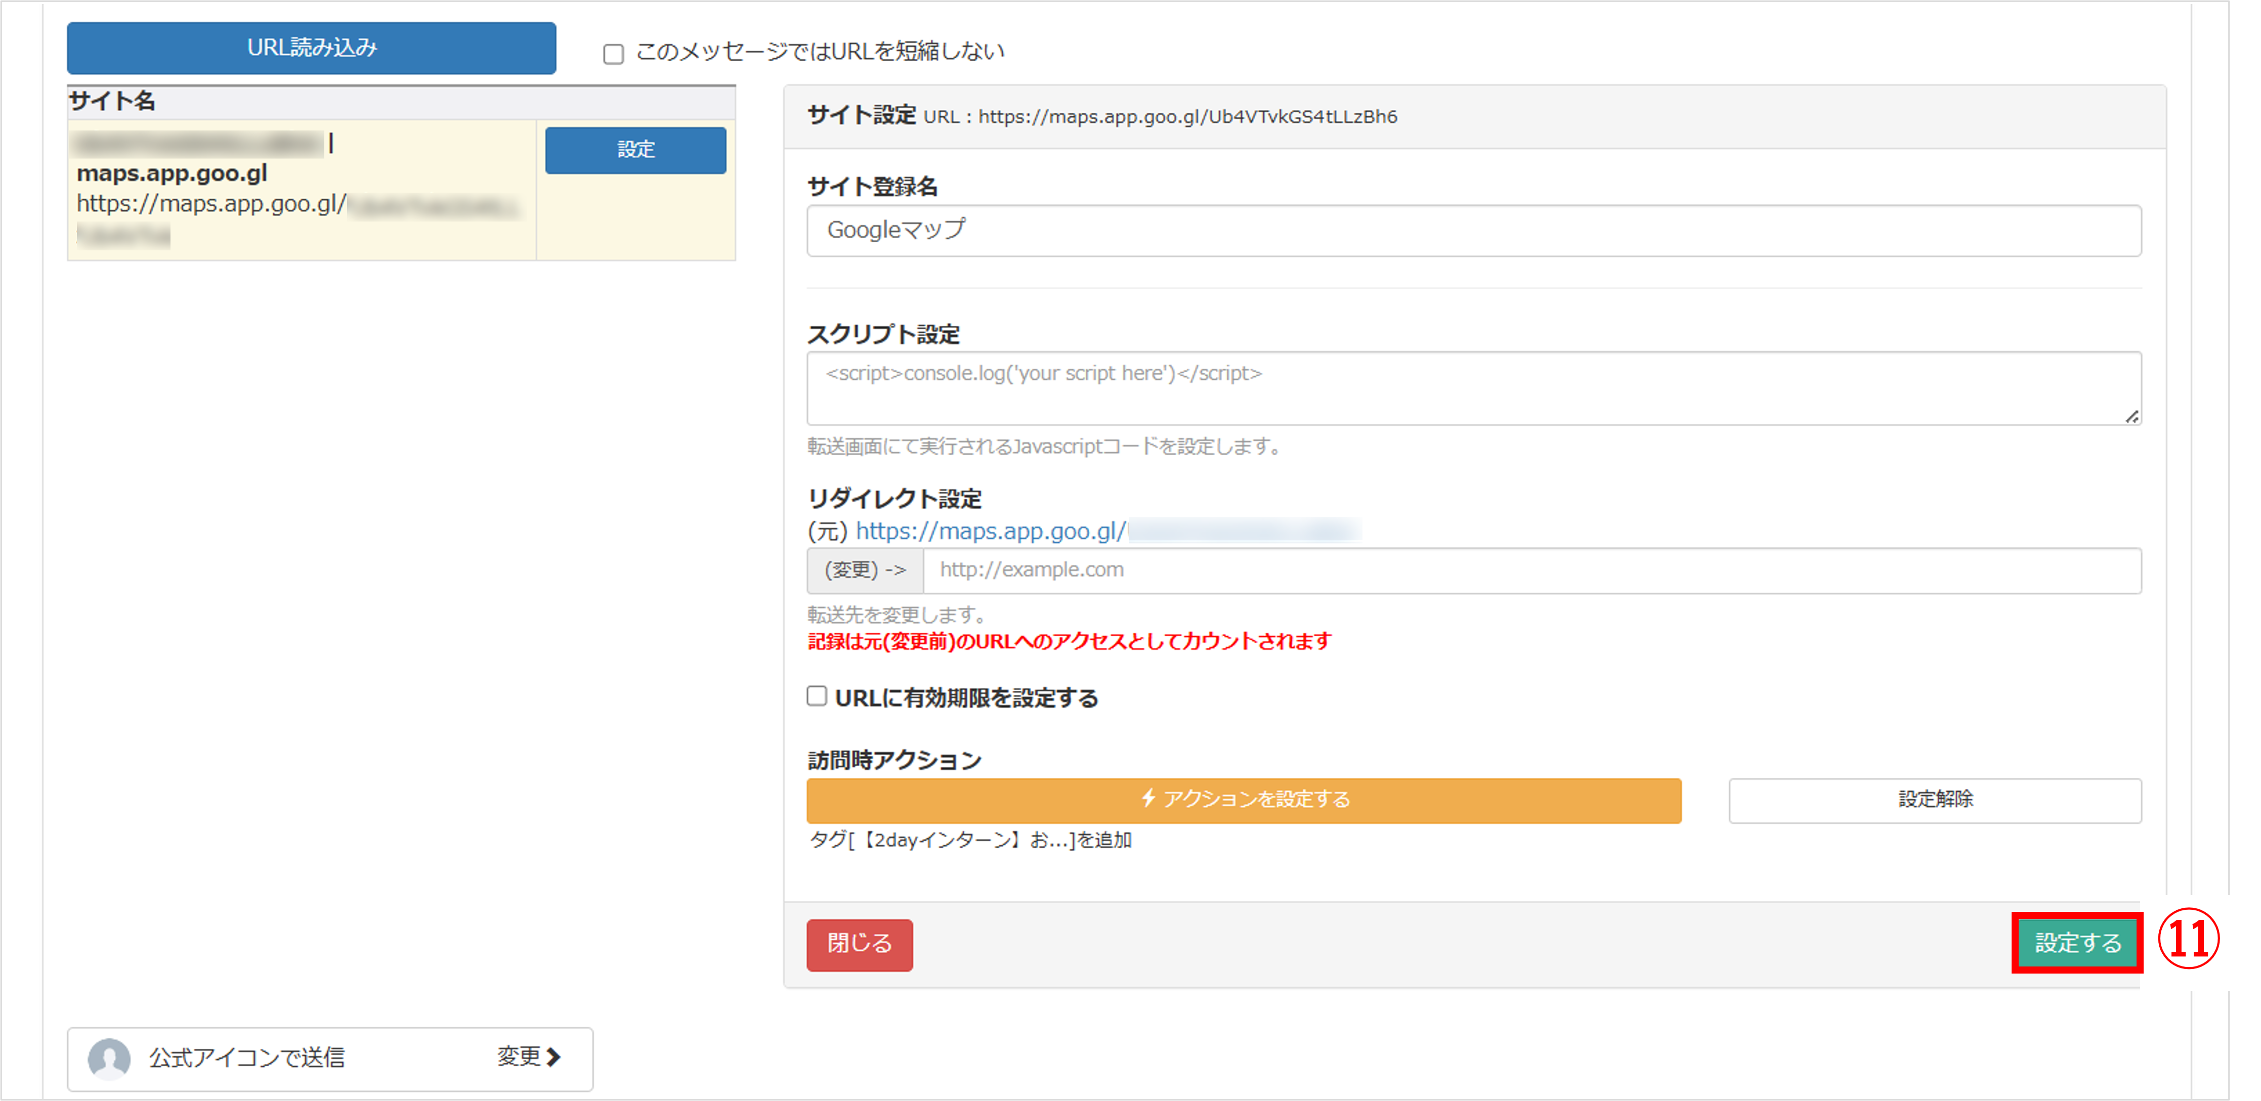Focus the スクリプト設定 script textarea

tap(1473, 388)
